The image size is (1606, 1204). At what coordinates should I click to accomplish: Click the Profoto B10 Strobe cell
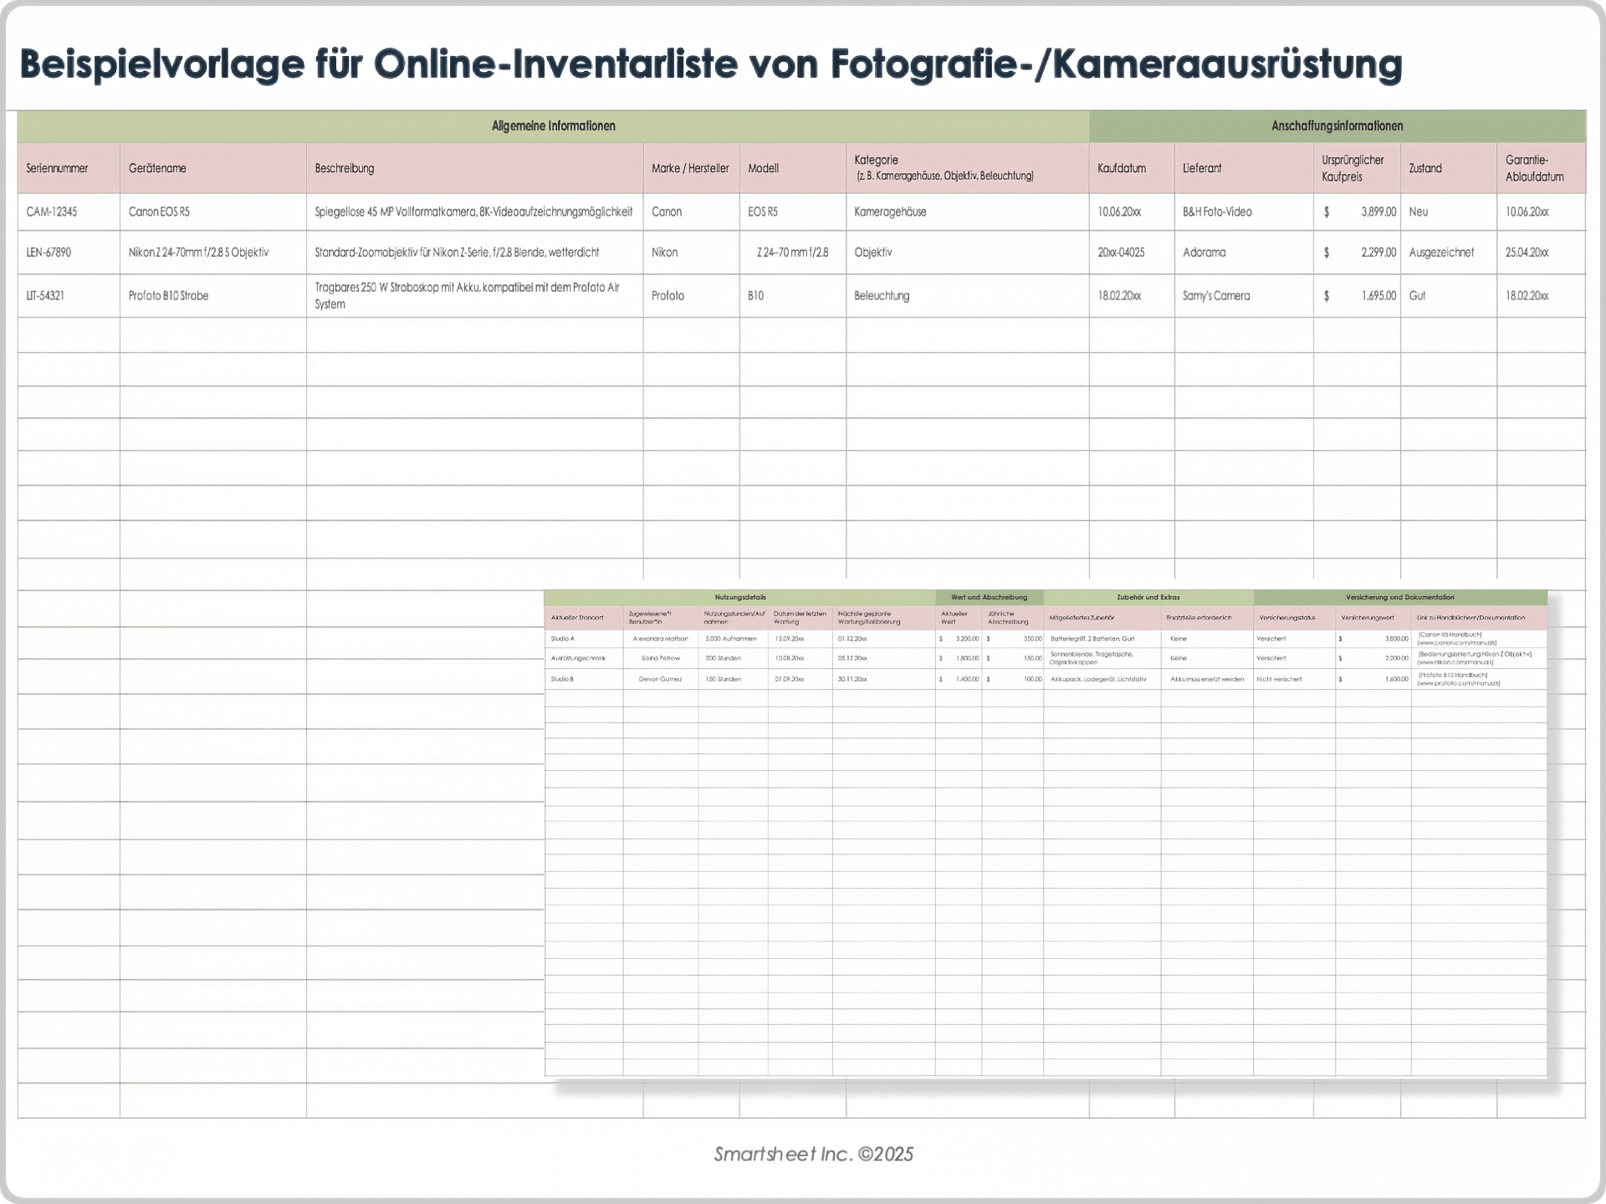tap(168, 296)
